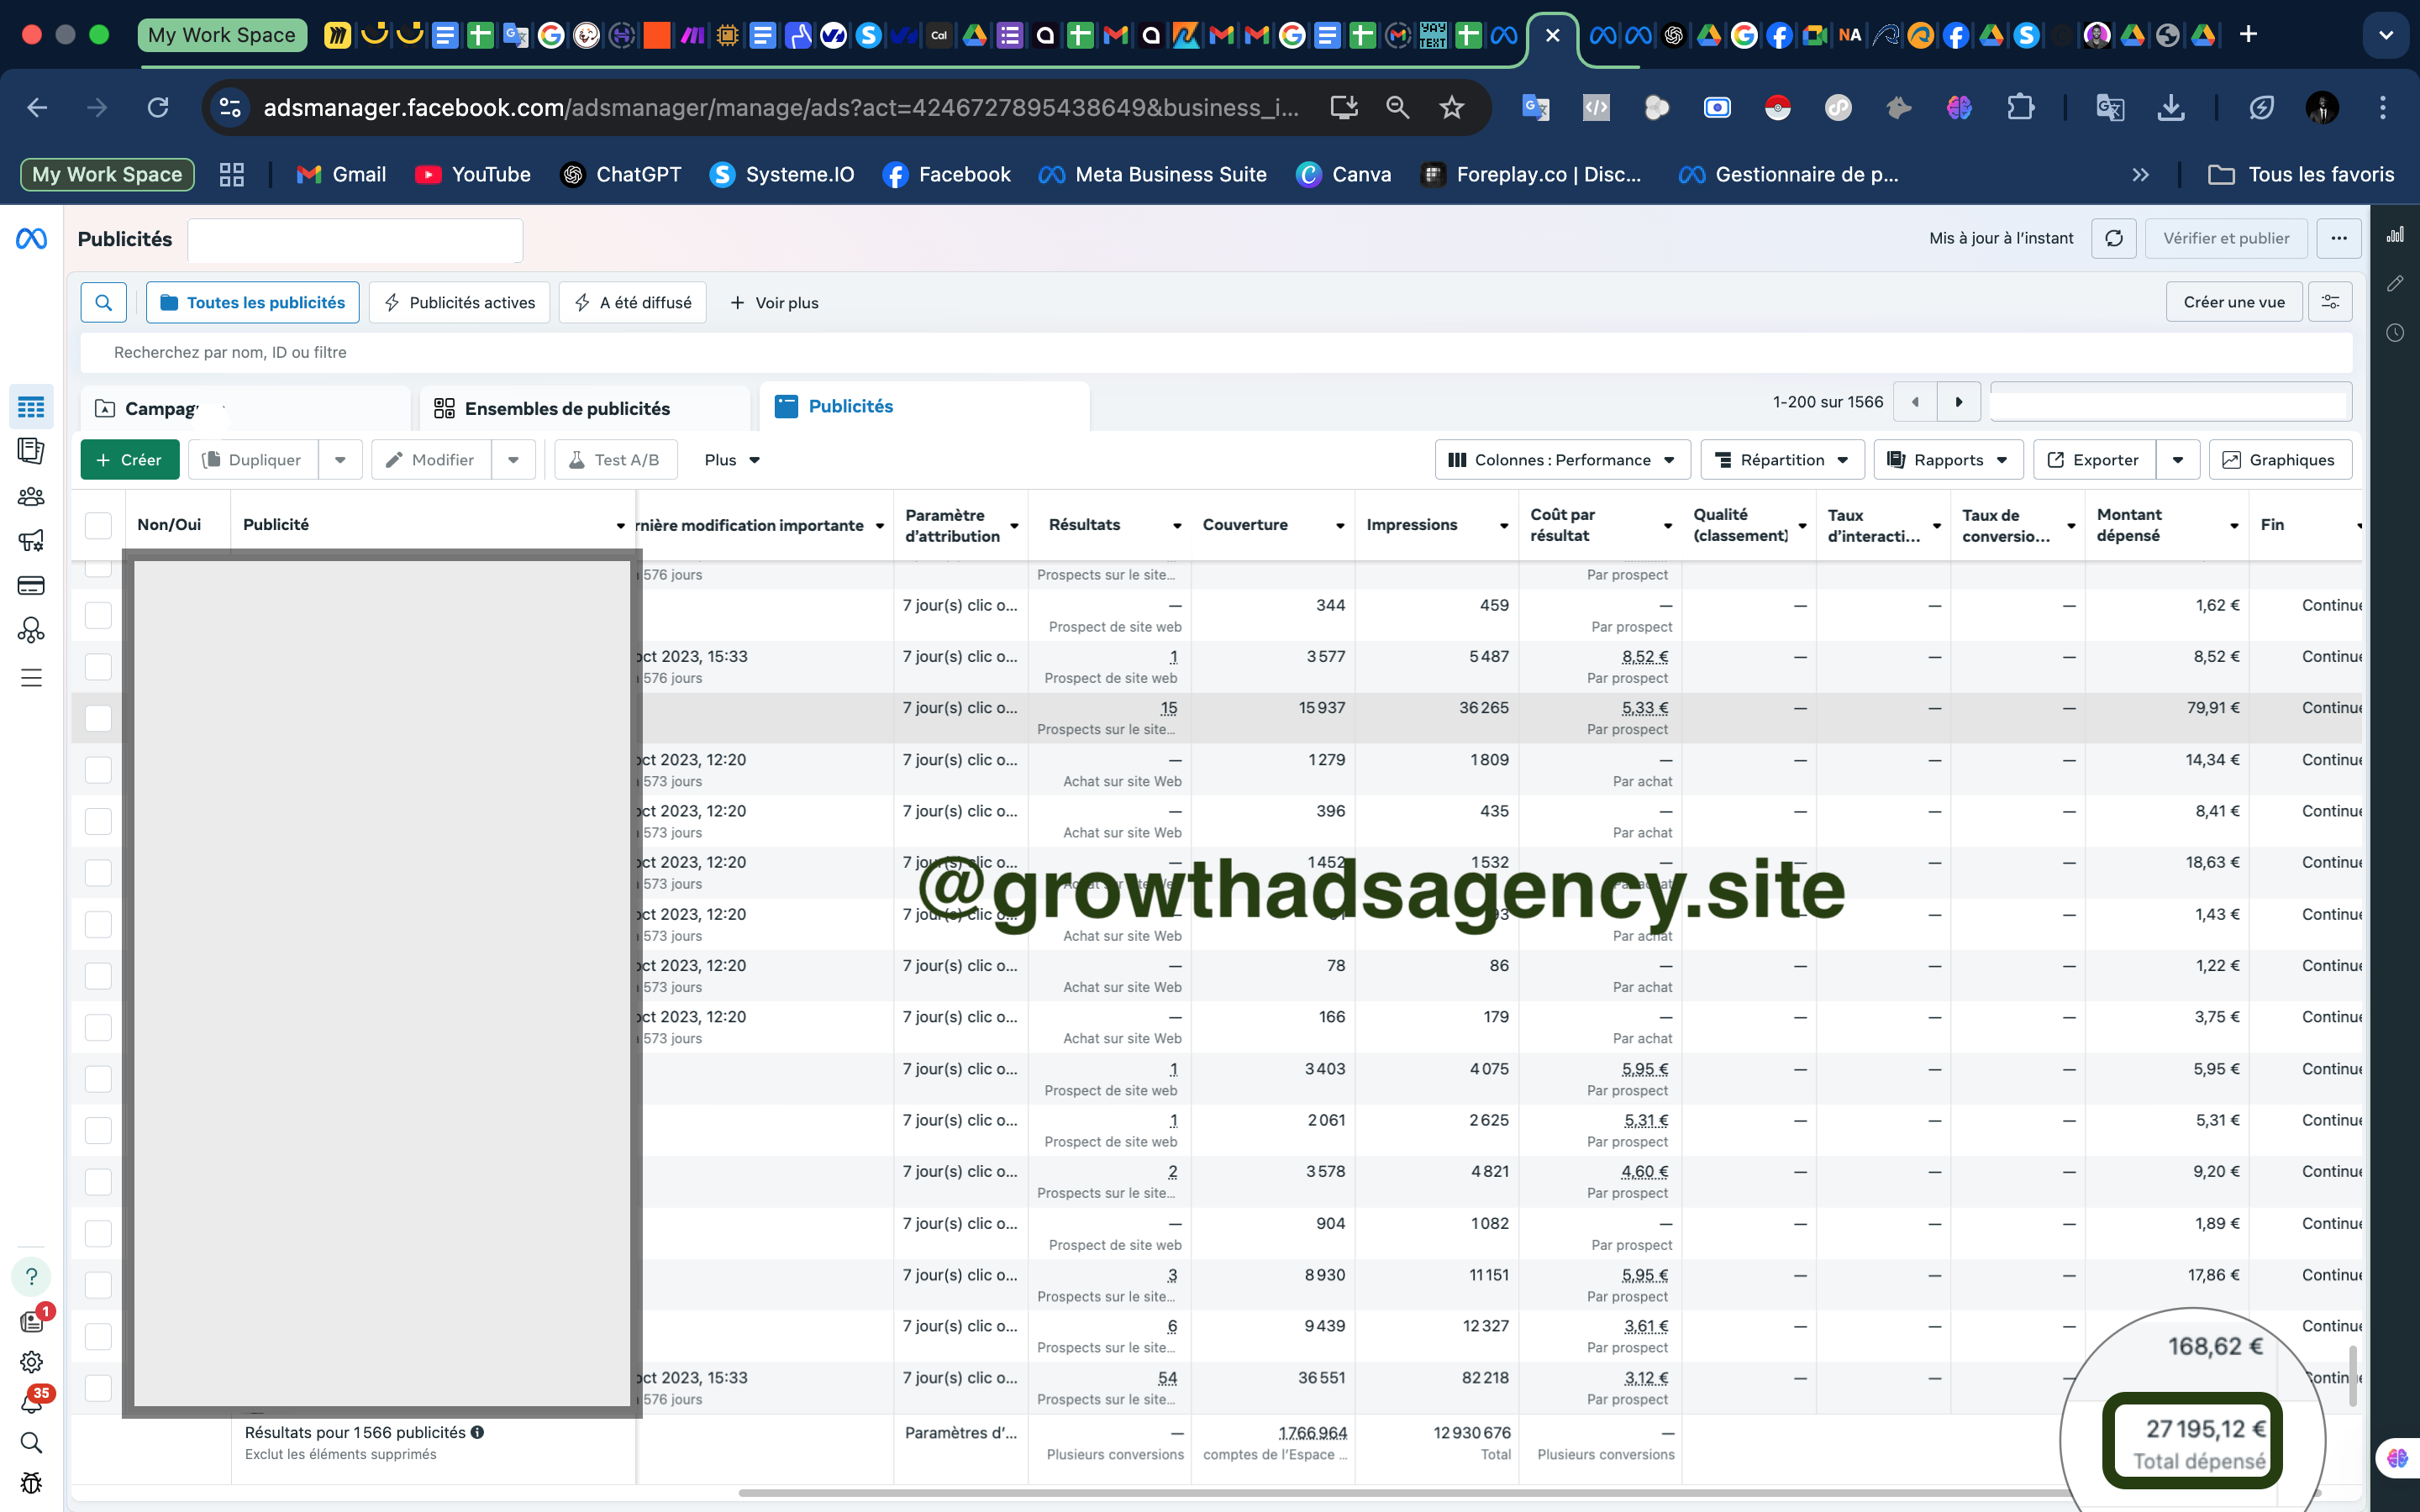Click the search filter magnifier button

click(103, 302)
